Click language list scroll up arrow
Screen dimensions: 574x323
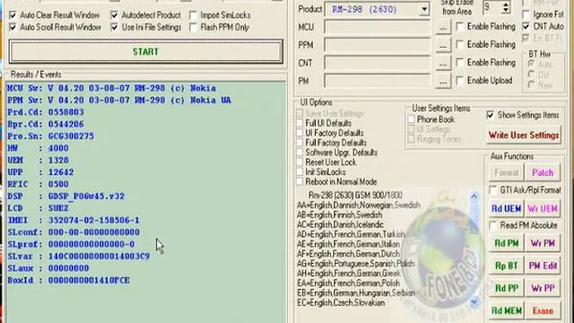(474, 196)
